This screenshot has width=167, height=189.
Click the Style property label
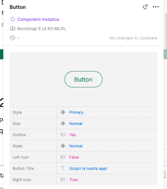click(17, 112)
